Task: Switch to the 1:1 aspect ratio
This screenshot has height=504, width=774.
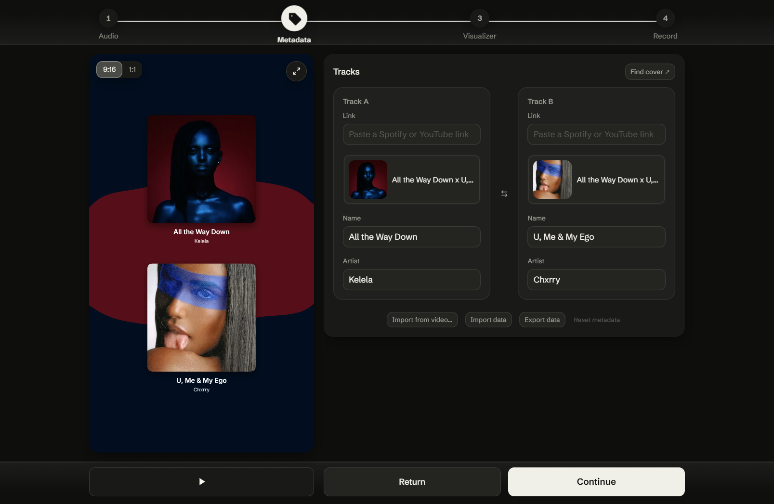Action: click(132, 69)
